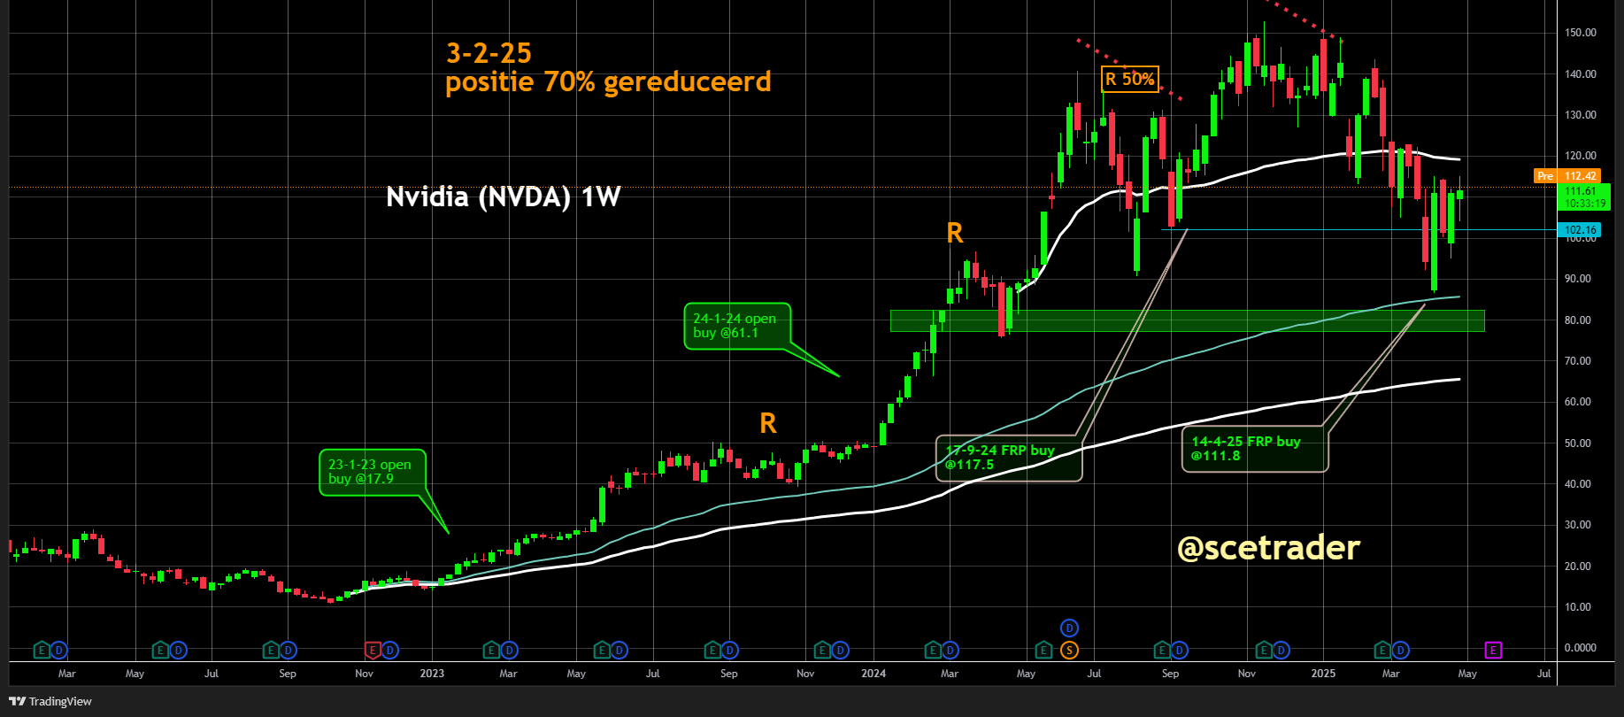The height and width of the screenshot is (717, 1624).
Task: Open the purple upcoming earnings E marker
Action: 1493,651
